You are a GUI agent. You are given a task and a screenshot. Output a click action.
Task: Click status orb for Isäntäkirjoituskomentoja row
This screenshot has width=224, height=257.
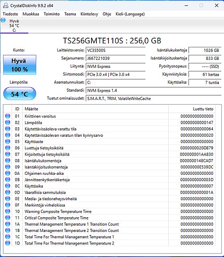(x=8, y=167)
